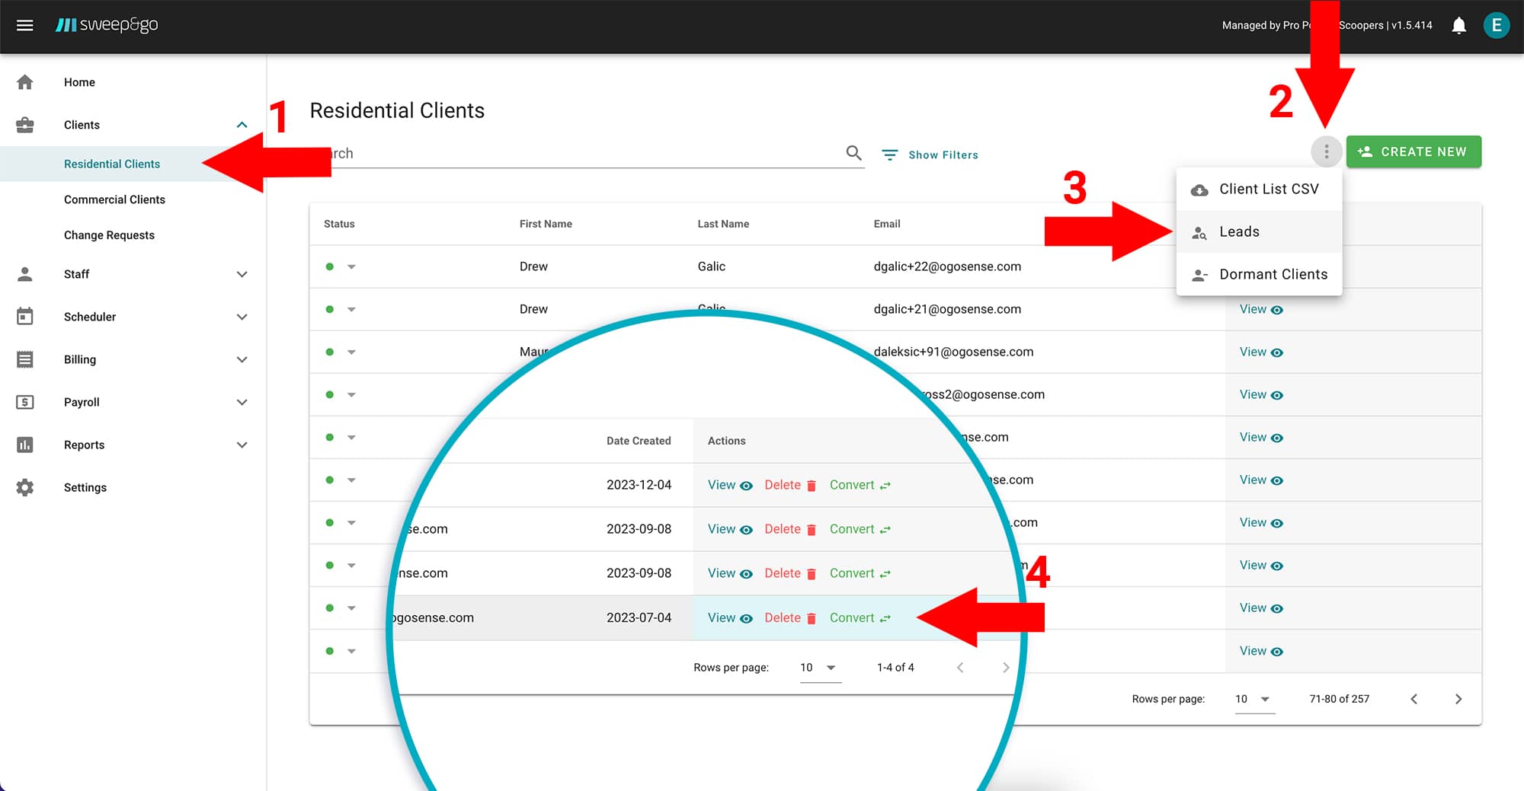This screenshot has height=791, width=1524.
Task: Click the Sweep&Go logo
Action: [x=108, y=24]
